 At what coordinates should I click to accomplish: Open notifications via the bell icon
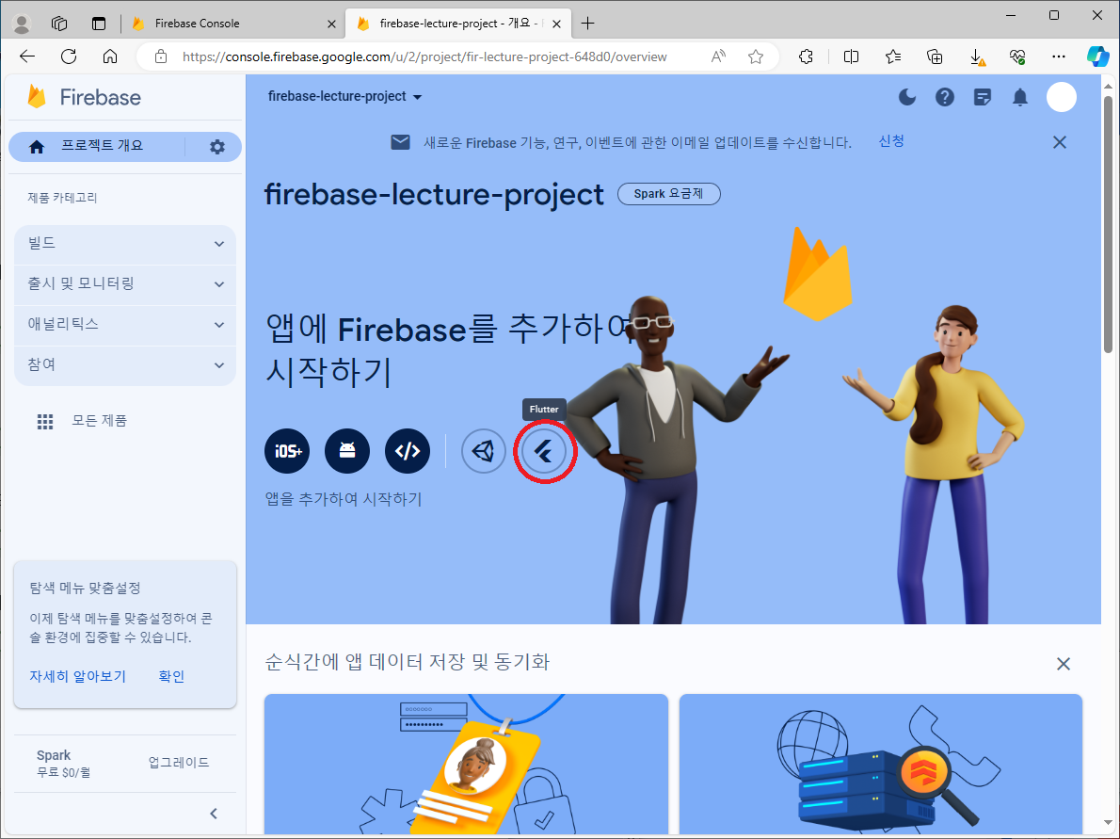point(1019,97)
